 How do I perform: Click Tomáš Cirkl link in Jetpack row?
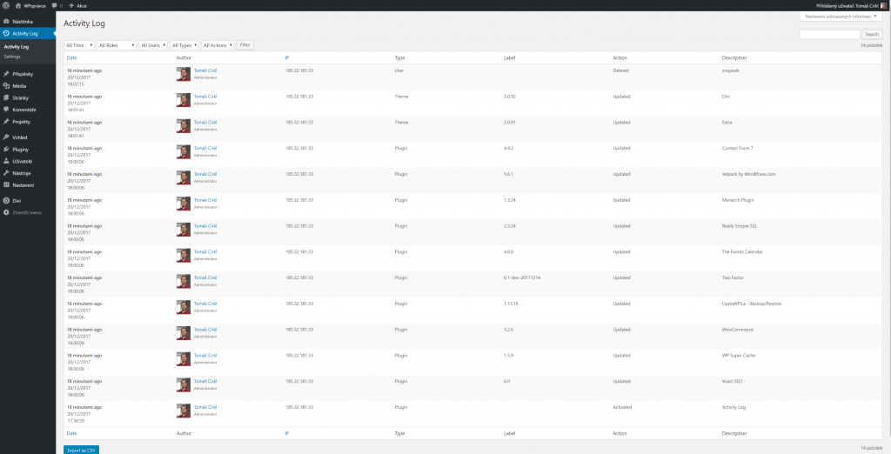[205, 175]
